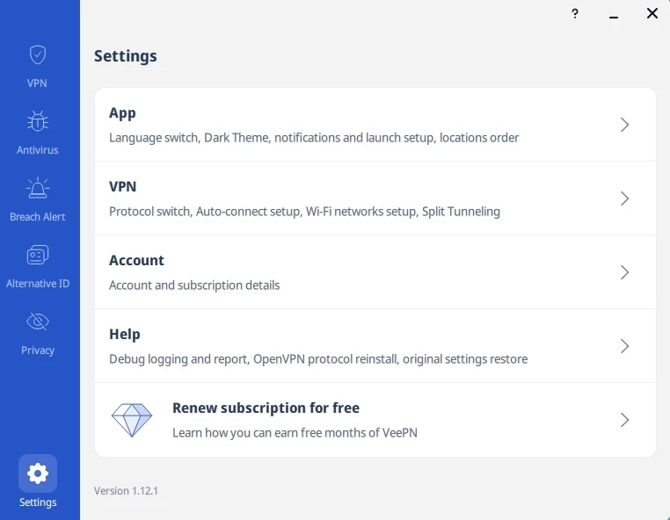Click the Settings gear icon
670x520 pixels.
[38, 473]
